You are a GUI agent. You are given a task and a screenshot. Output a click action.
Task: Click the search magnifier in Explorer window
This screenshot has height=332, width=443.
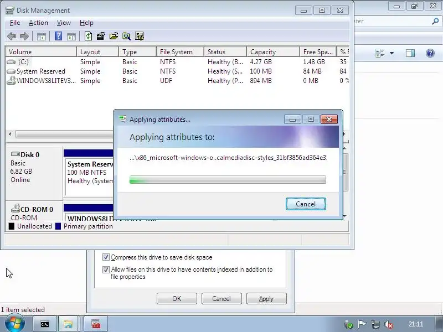point(435,21)
